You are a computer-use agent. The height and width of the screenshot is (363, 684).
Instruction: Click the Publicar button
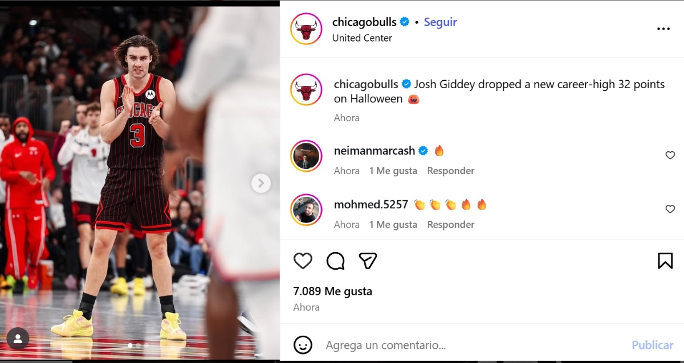(653, 345)
